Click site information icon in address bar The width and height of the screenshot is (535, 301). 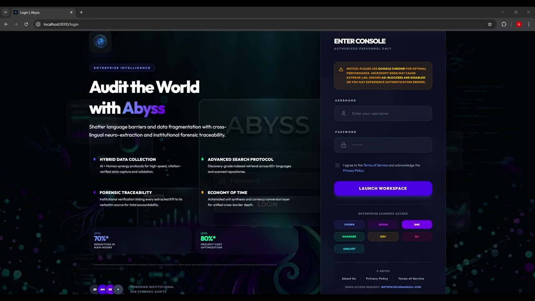pyautogui.click(x=38, y=24)
